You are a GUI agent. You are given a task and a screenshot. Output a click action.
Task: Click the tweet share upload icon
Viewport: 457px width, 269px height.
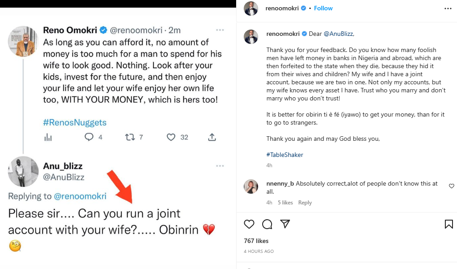tap(213, 137)
